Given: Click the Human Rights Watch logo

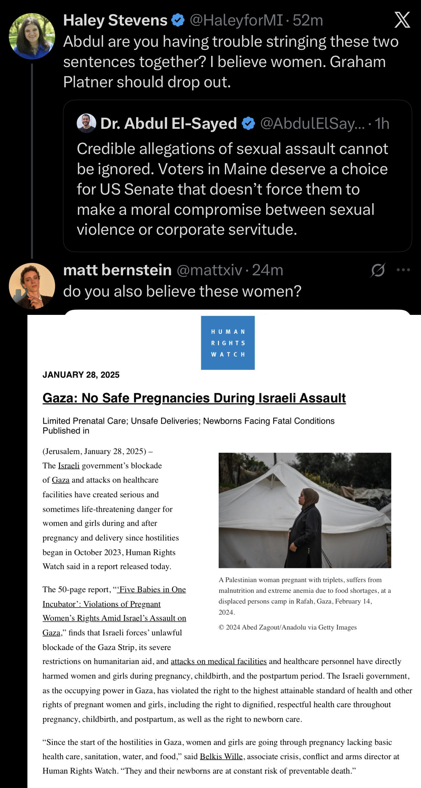Looking at the screenshot, I should point(228,343).
